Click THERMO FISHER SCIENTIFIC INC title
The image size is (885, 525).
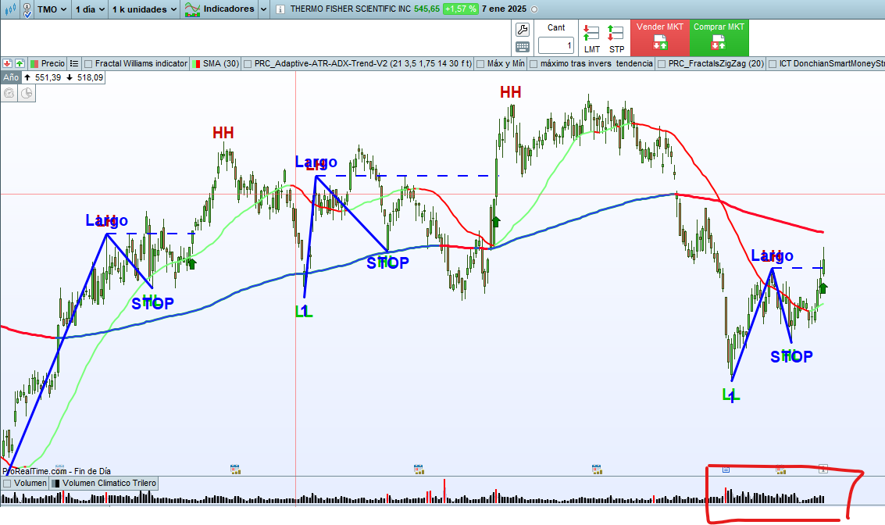tap(351, 9)
